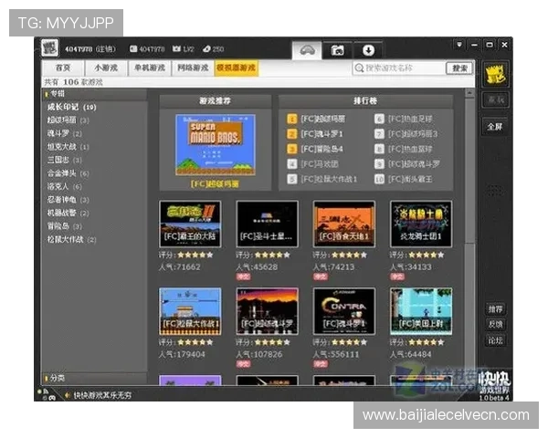Image resolution: width=548 pixels, height=438 pixels.
Task: Click the star rating under [FC]霸王的大陆
Action: click(x=195, y=255)
